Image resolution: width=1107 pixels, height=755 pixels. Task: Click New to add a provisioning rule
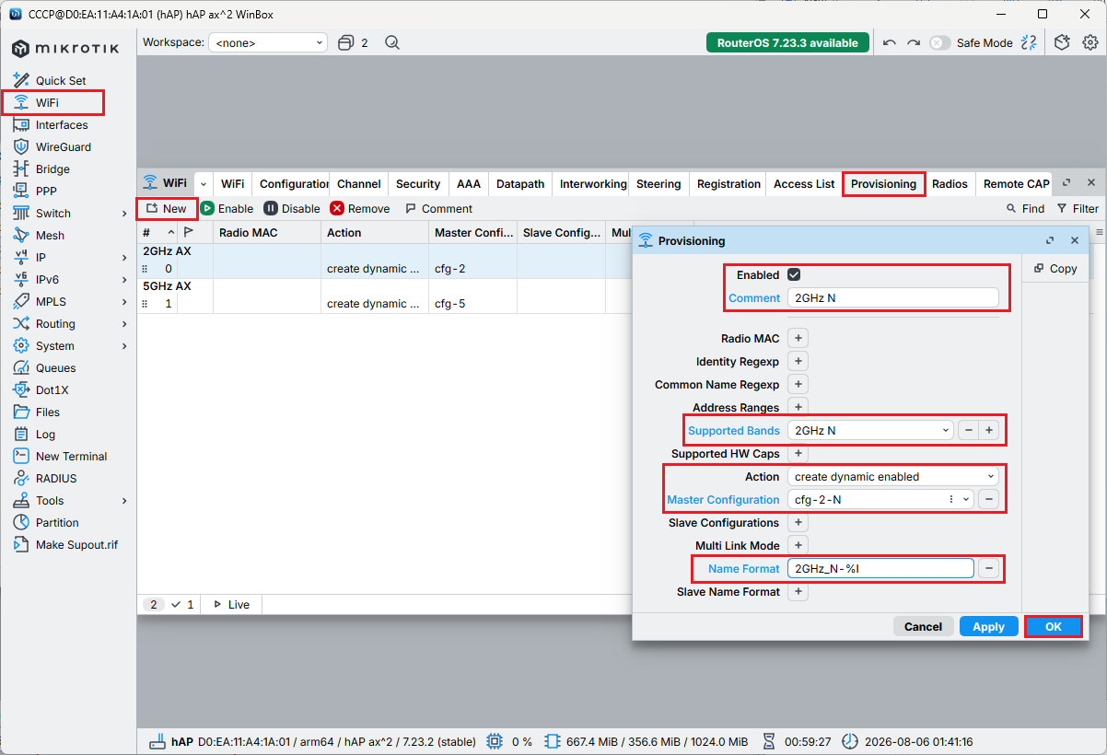[x=167, y=209]
